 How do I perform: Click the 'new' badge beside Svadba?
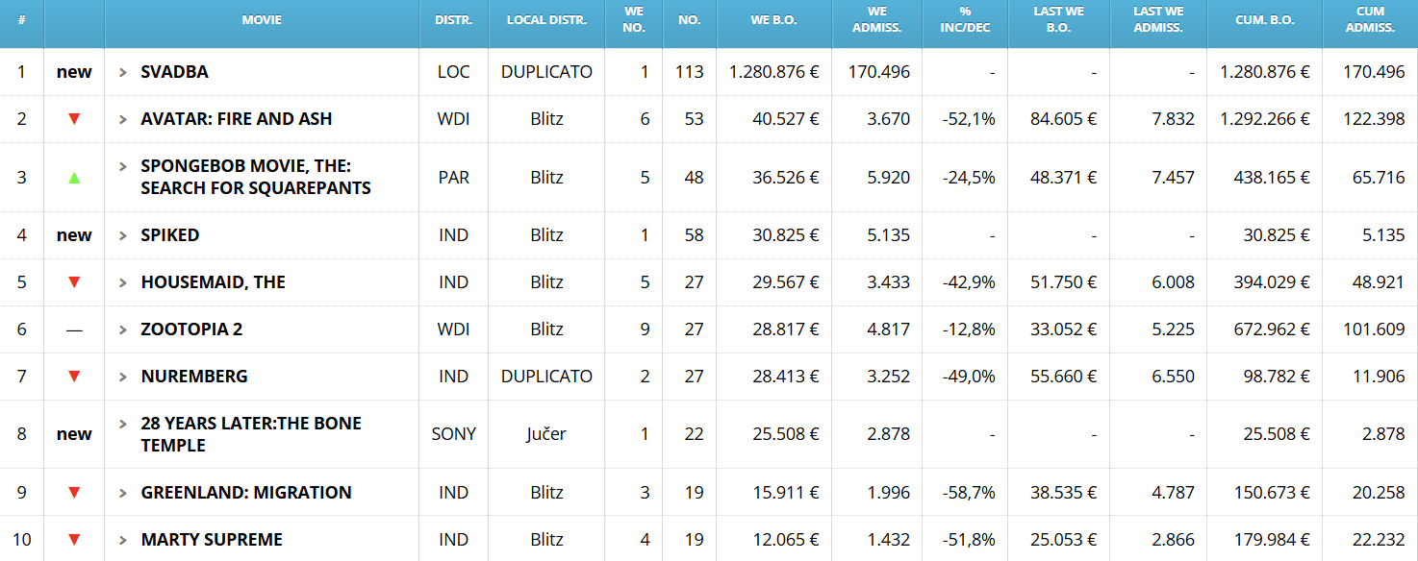(x=74, y=72)
